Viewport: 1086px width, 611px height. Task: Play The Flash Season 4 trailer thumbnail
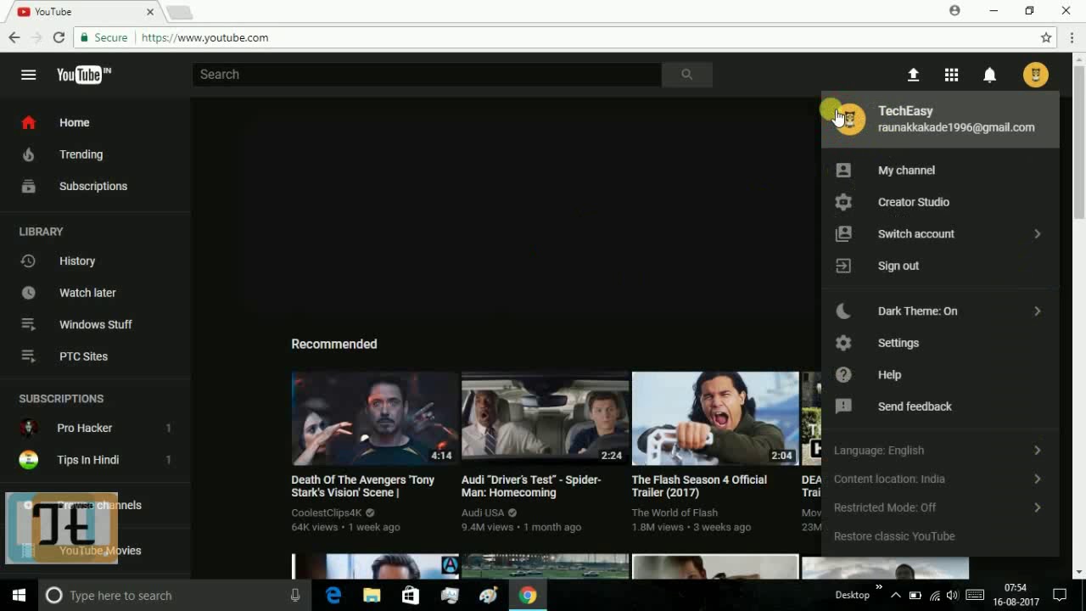[x=715, y=418]
